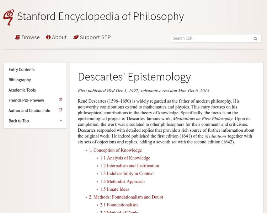Click the Back to Top caret
The image size is (267, 213).
point(61,121)
